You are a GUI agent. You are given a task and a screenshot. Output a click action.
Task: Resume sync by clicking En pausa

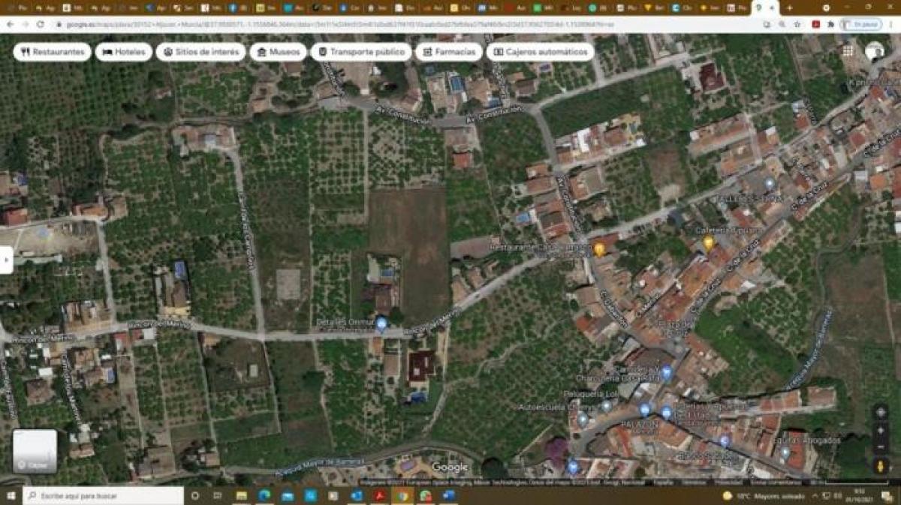[x=863, y=23]
